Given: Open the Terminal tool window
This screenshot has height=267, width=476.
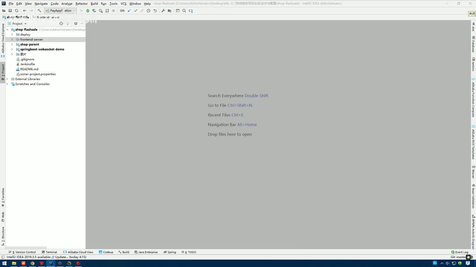Looking at the screenshot, I should click(49, 252).
